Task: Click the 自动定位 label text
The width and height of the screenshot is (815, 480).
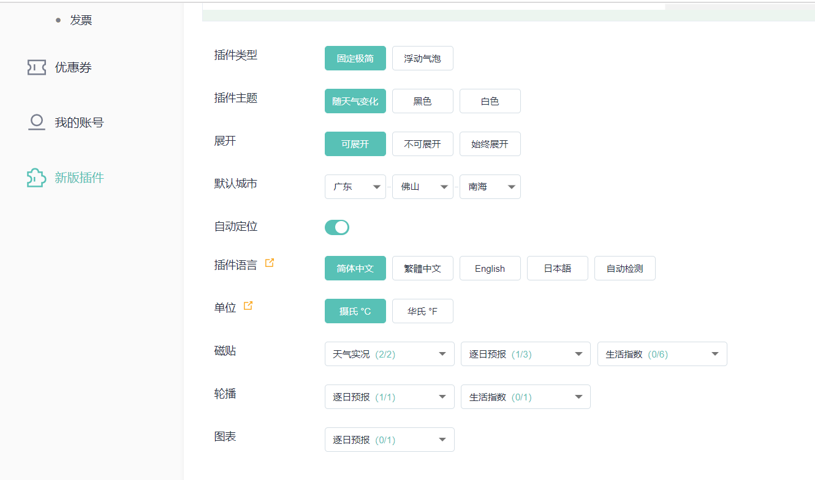Action: coord(236,227)
